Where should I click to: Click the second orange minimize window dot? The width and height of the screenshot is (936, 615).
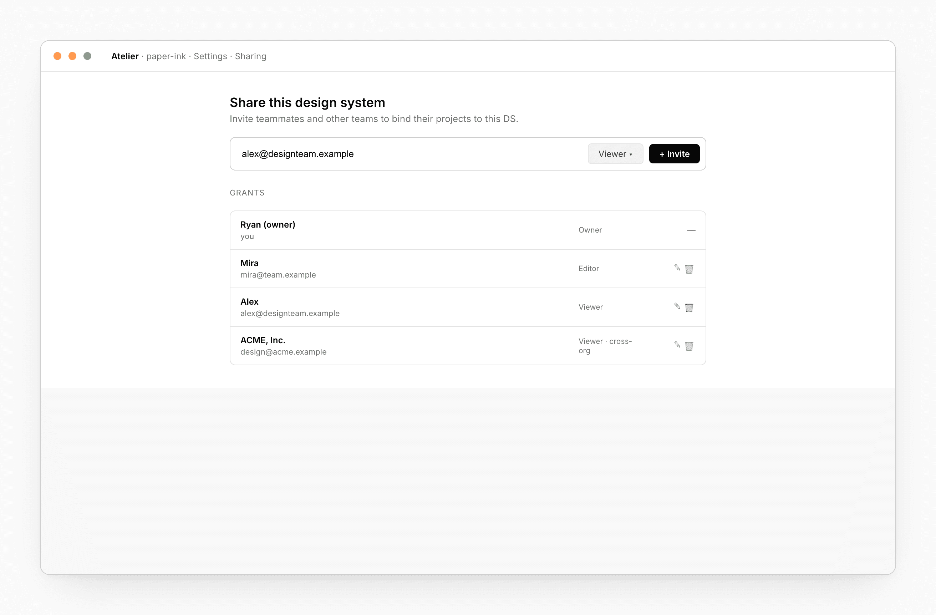point(72,56)
